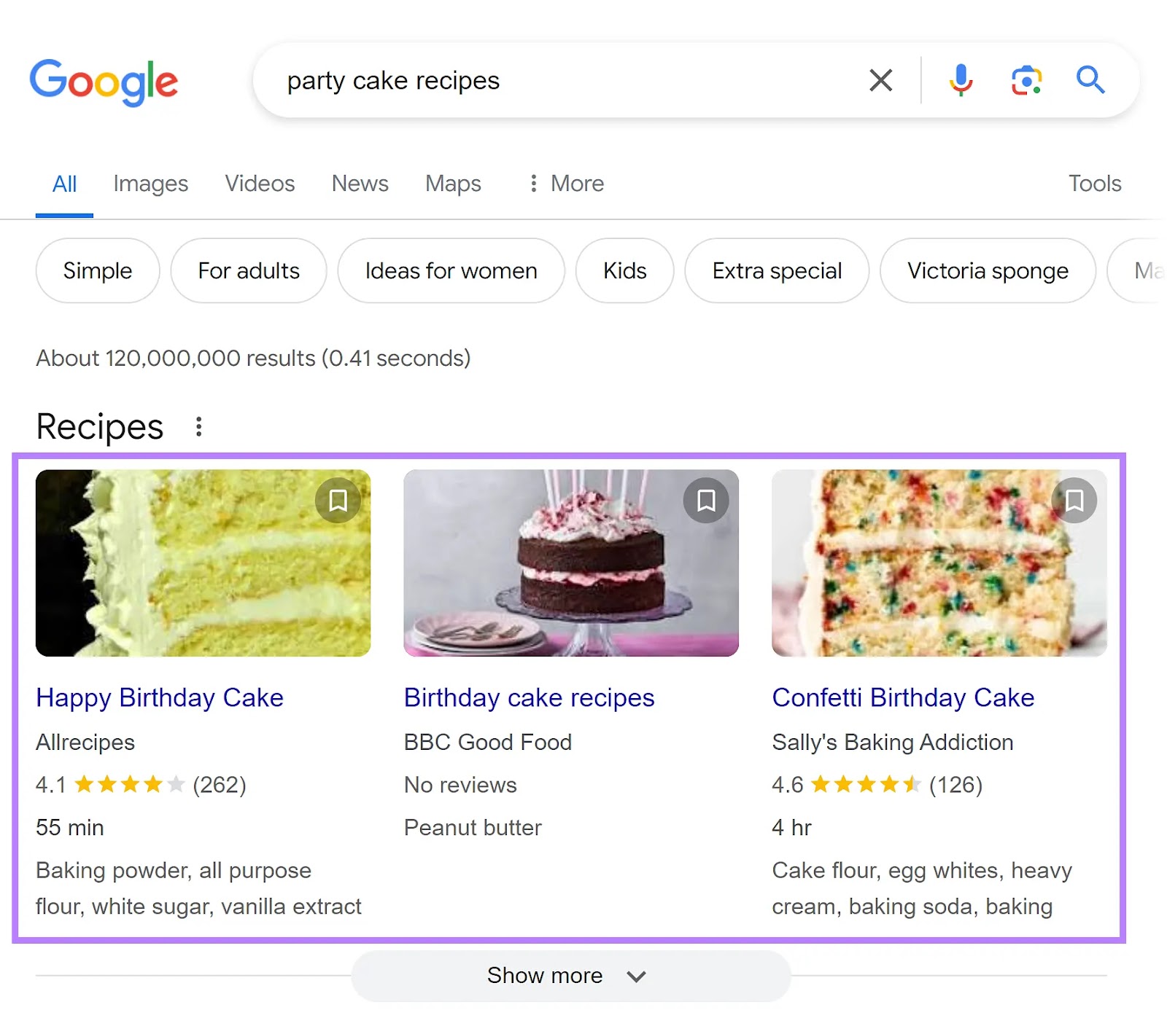Open the News results tab
Image resolution: width=1167 pixels, height=1010 pixels.
[360, 184]
